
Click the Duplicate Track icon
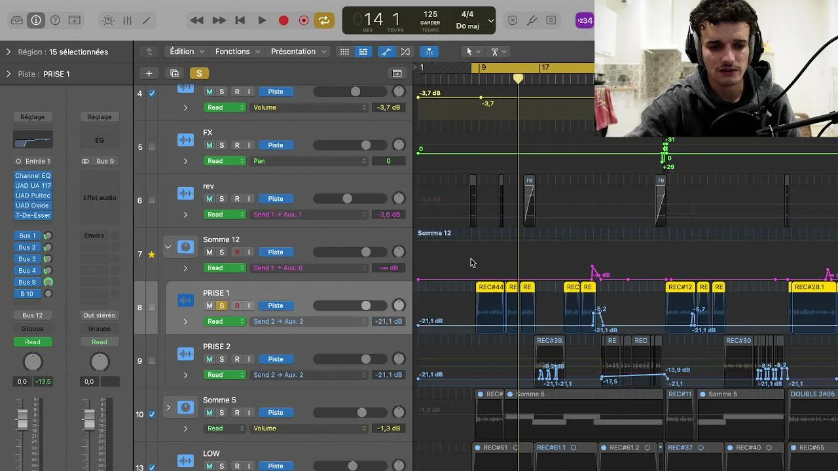(174, 73)
